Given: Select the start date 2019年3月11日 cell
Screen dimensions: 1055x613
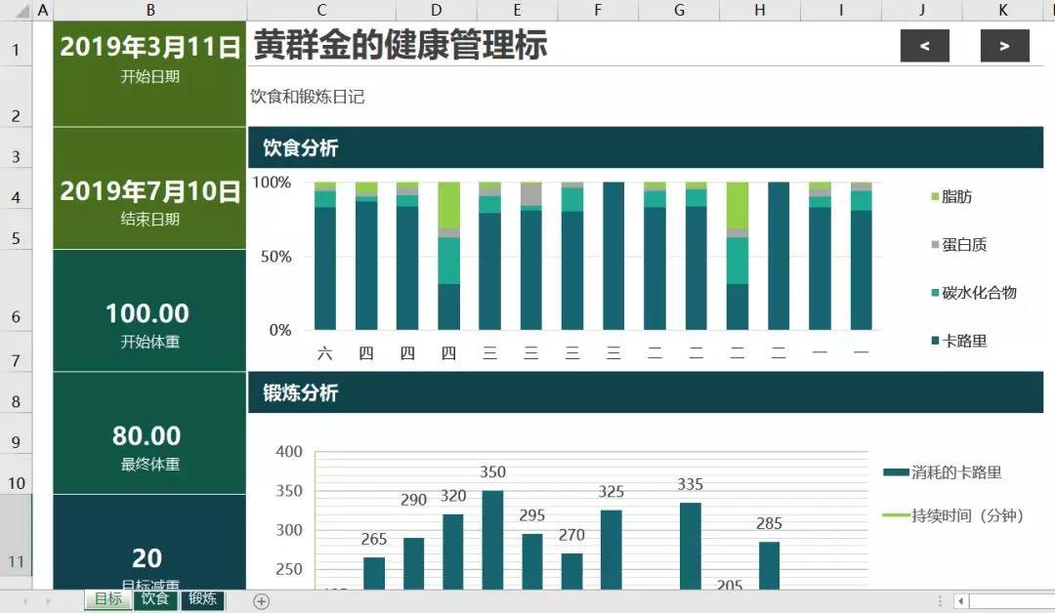Looking at the screenshot, I should point(150,47).
